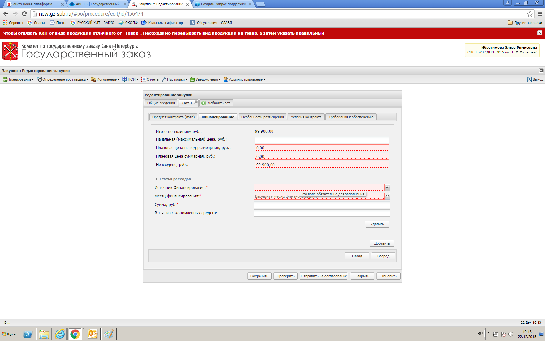Click into the Сумма, руб. field
545x341 pixels.
tap(322, 205)
